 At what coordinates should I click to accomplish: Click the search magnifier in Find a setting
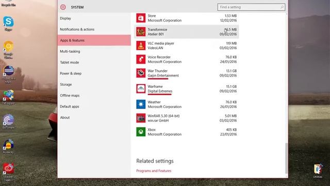[282, 7]
